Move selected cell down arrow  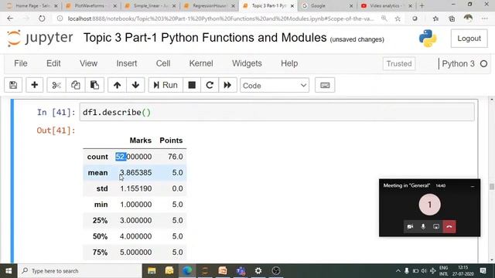coord(136,85)
